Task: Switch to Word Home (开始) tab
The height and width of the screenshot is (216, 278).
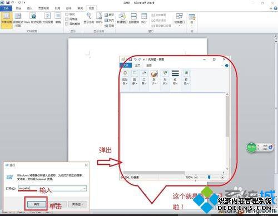Action: [18, 8]
